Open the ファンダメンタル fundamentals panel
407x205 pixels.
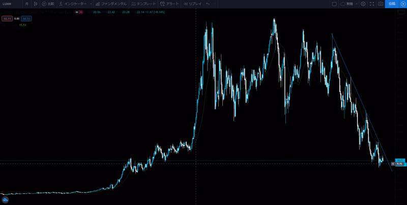click(111, 4)
